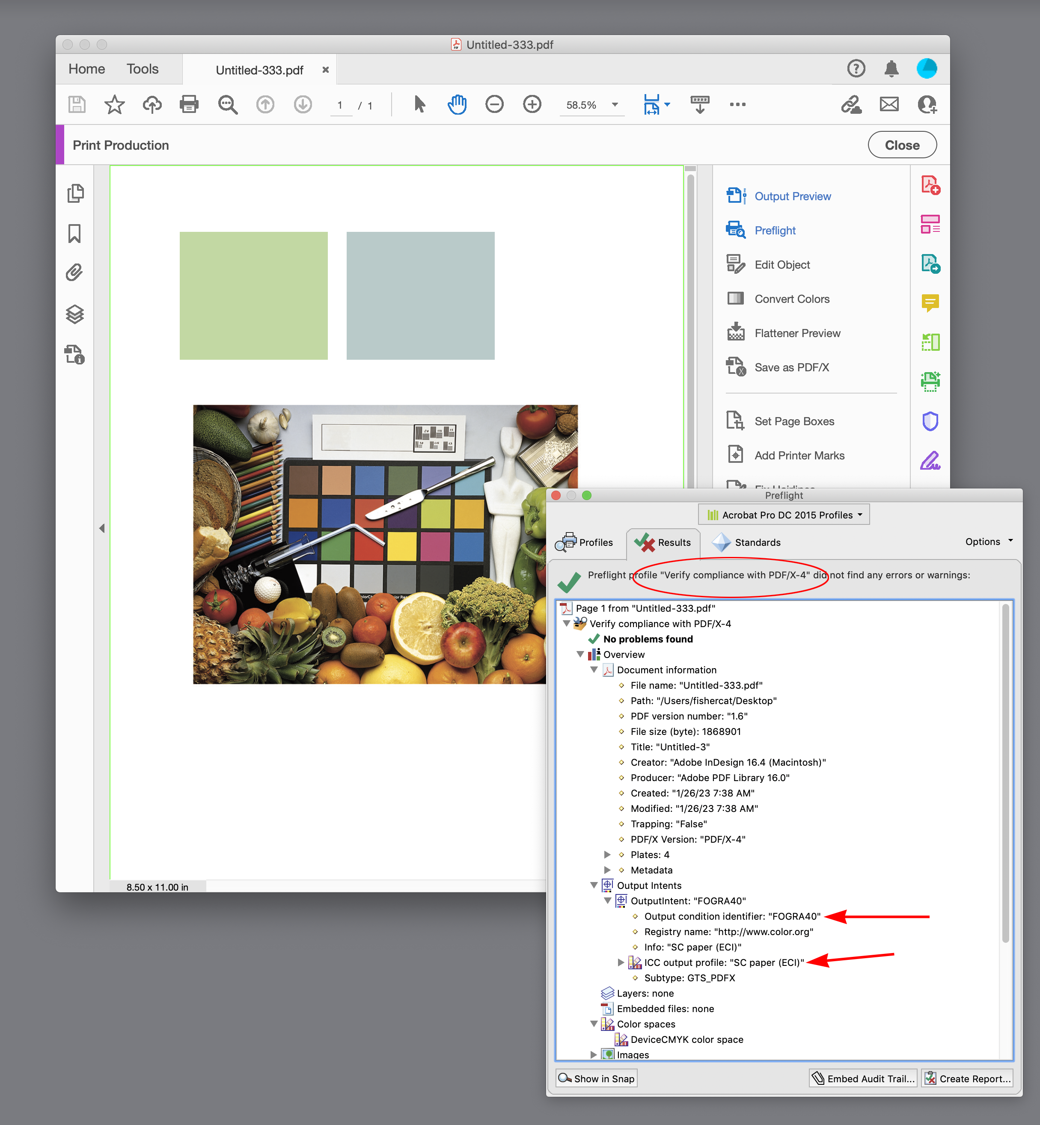
Task: Open the Layers panel
Action: [x=75, y=314]
